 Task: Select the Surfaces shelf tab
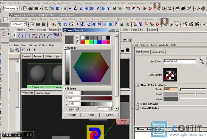click(x=41, y=29)
